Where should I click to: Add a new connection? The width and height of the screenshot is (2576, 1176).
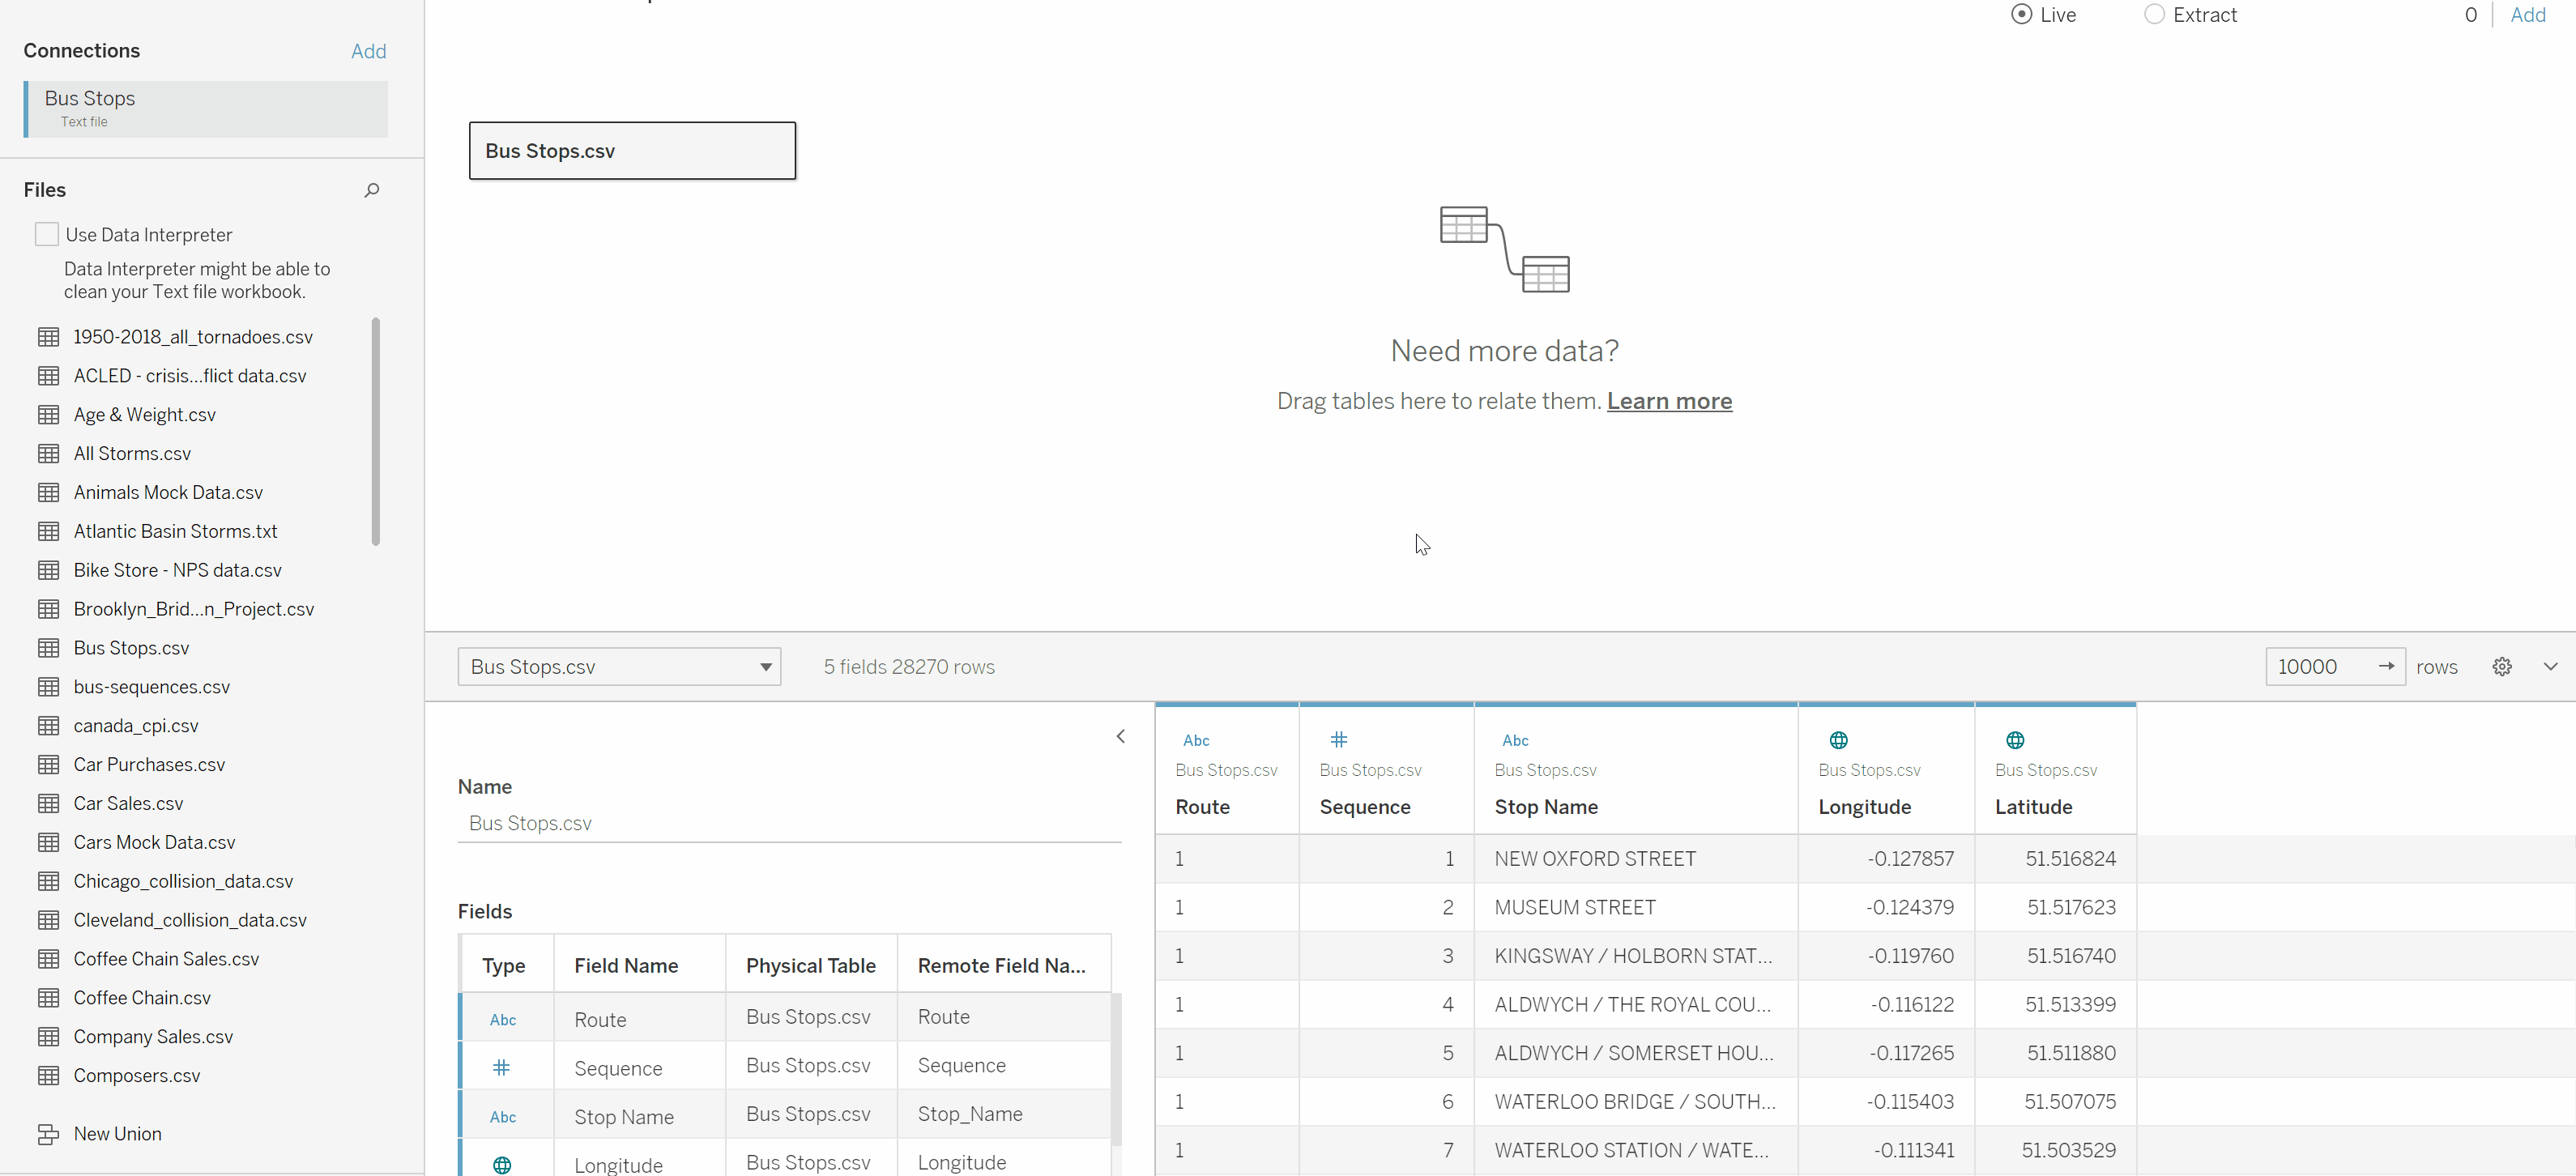[368, 51]
